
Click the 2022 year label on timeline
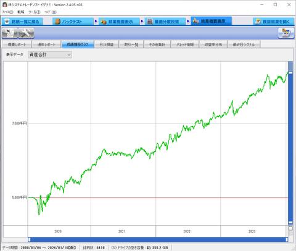tap(187, 231)
